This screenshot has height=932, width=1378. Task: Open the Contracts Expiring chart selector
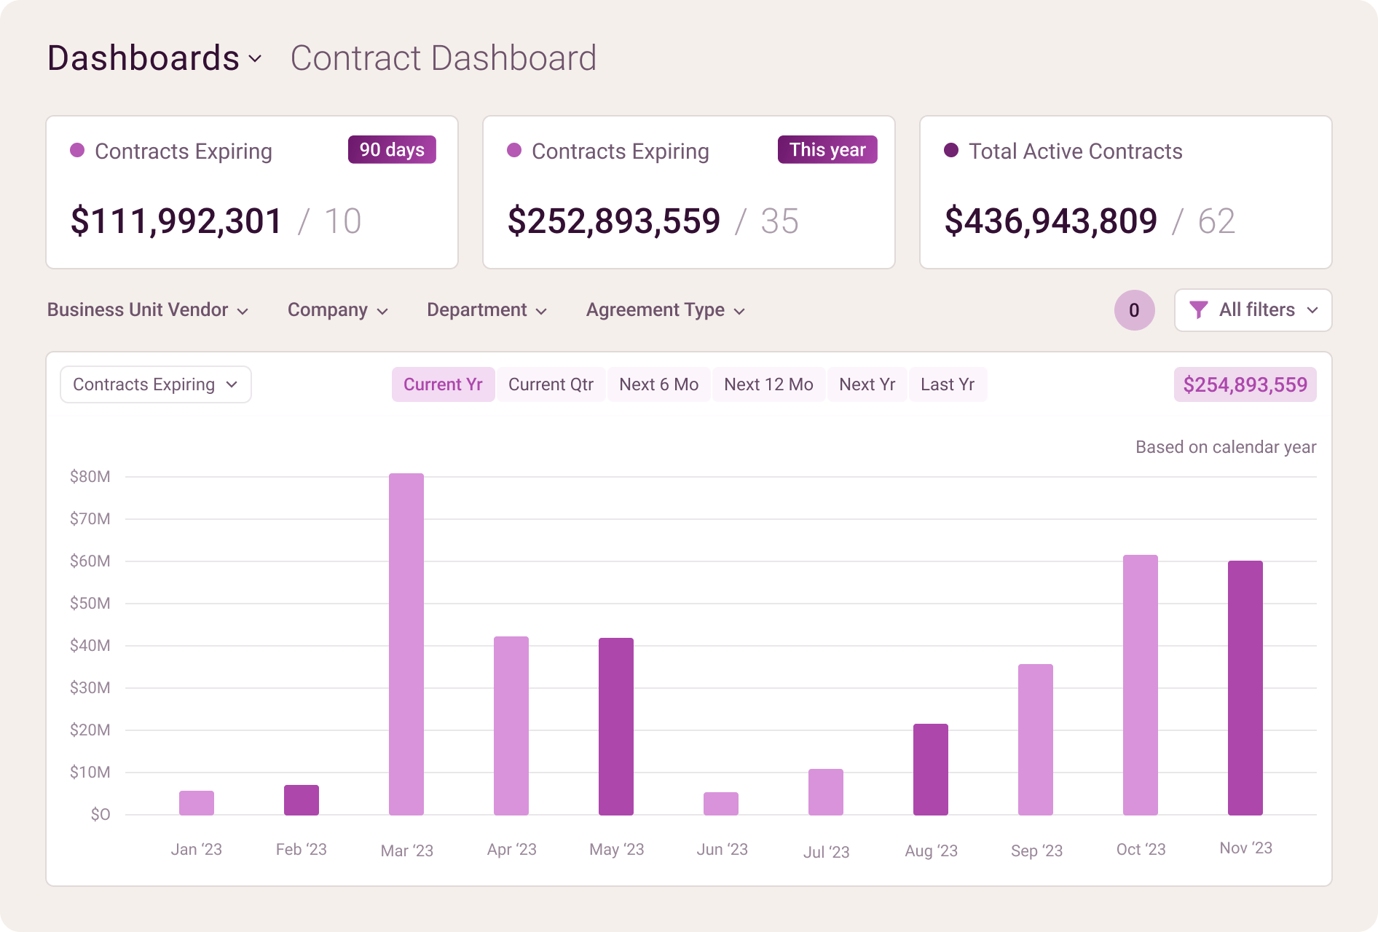[x=156, y=384]
